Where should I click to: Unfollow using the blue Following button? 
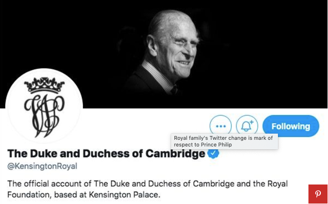click(291, 126)
